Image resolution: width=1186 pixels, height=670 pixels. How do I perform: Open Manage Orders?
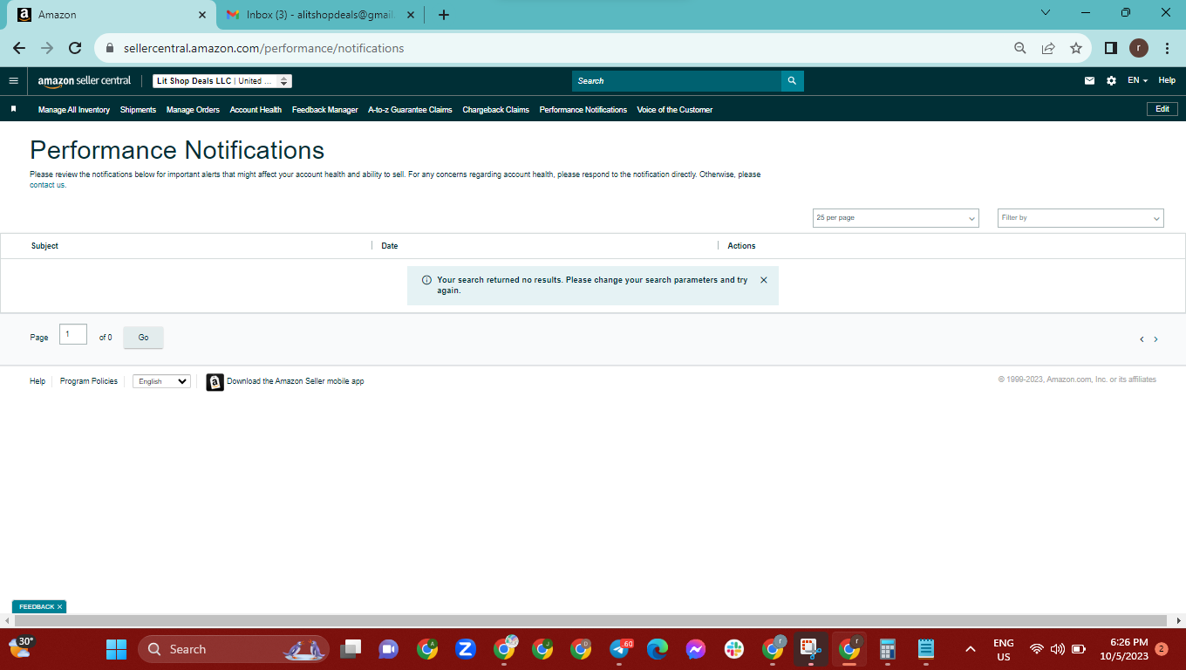[x=193, y=110]
